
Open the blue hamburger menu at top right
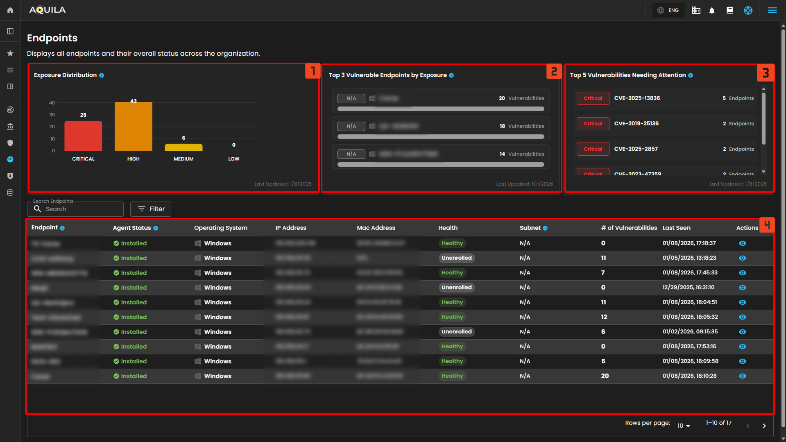pos(772,10)
